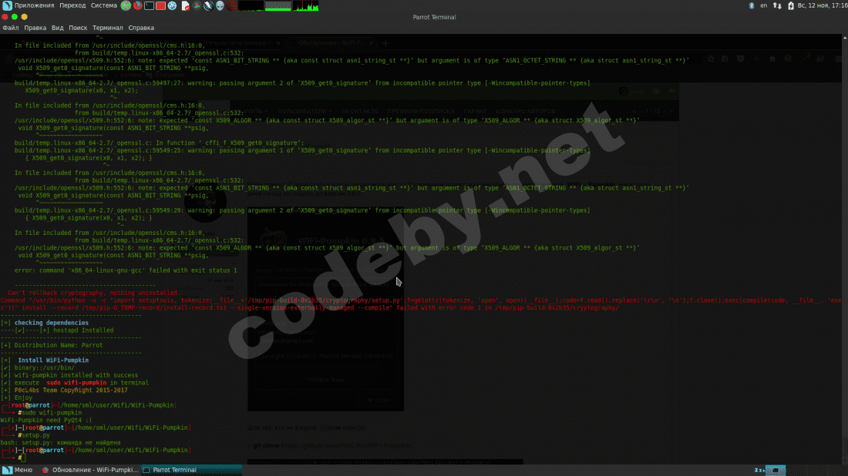Click the network up-down arrows tray icon
The height and width of the screenshot is (476, 848).
[777, 5]
